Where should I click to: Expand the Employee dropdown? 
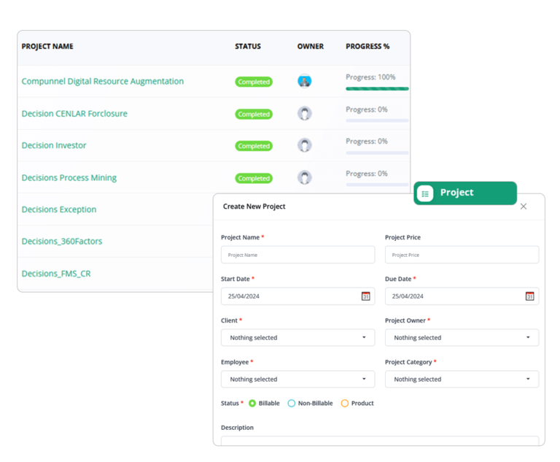click(x=297, y=379)
